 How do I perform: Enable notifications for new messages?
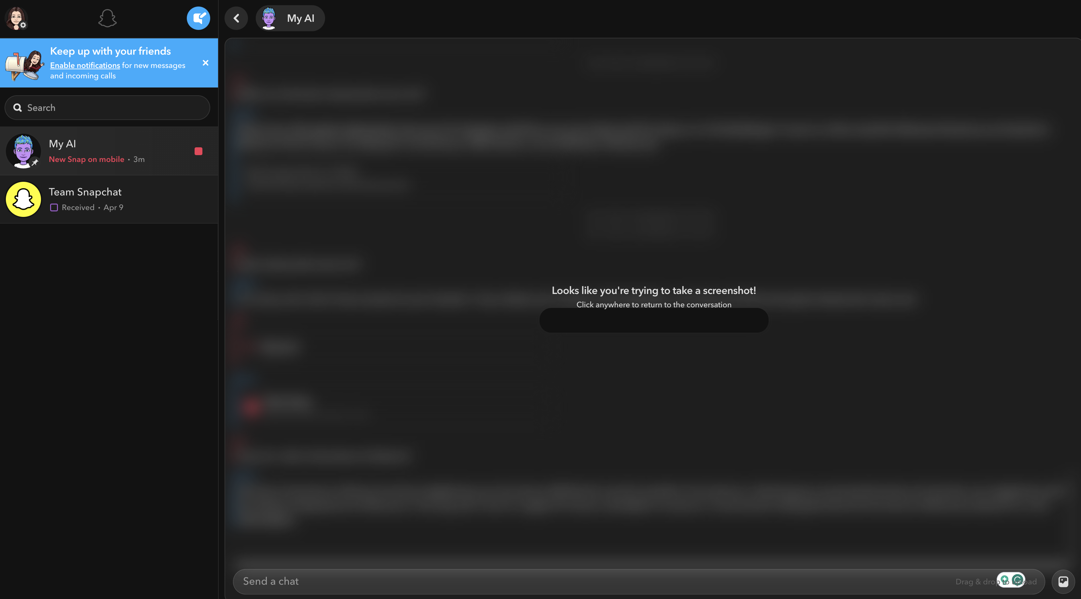[x=84, y=65]
